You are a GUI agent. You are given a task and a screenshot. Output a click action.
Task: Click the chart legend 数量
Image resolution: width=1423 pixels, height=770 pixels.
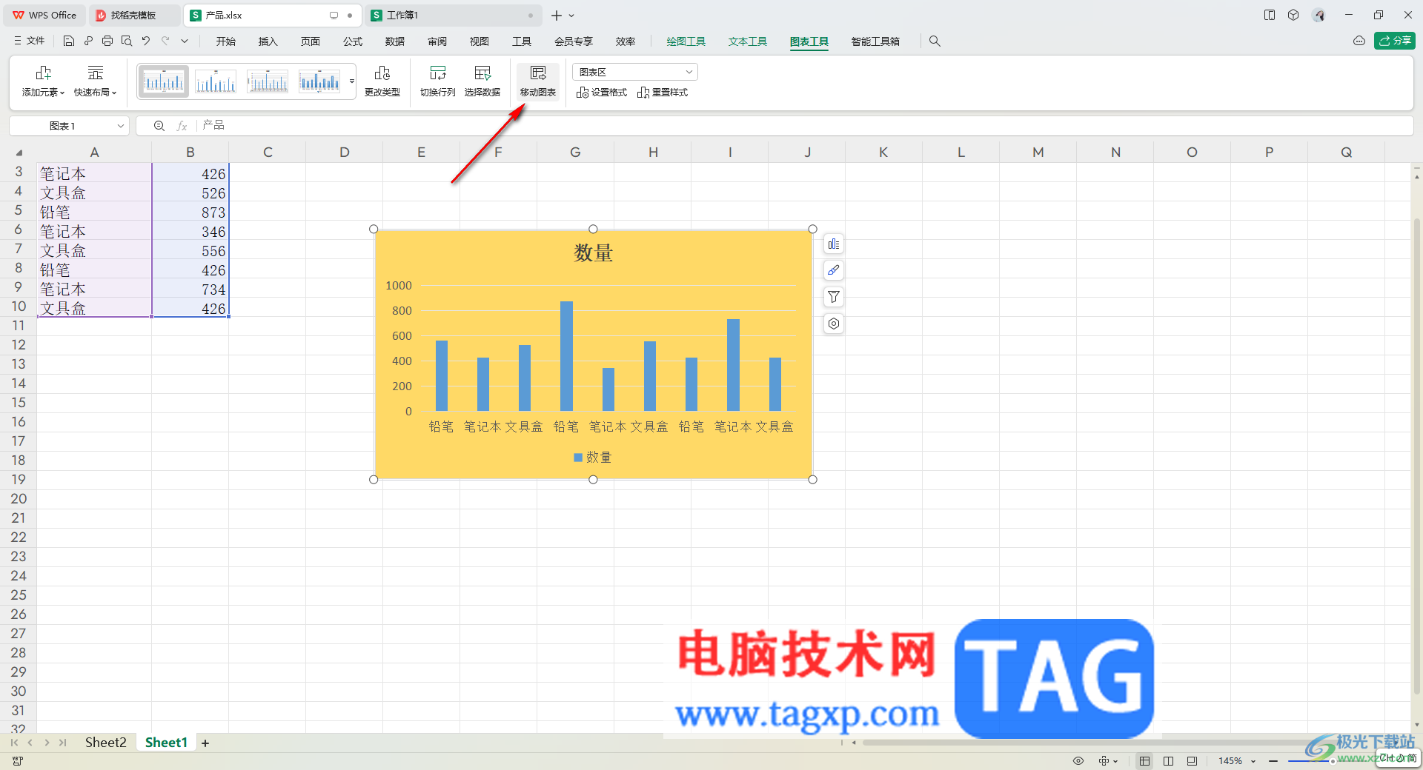click(593, 458)
